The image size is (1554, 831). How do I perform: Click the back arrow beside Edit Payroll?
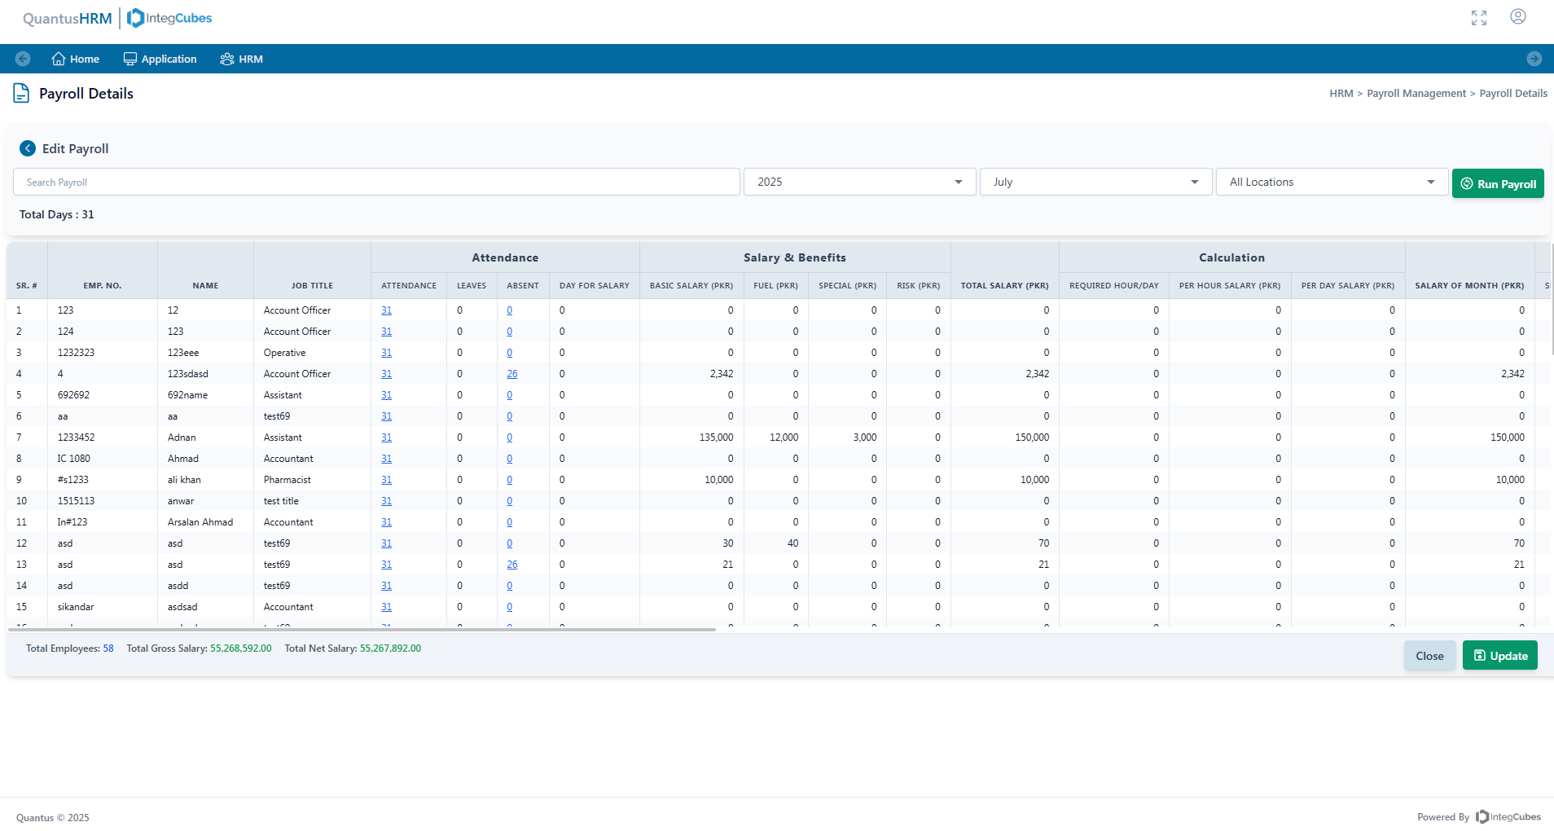pos(28,148)
